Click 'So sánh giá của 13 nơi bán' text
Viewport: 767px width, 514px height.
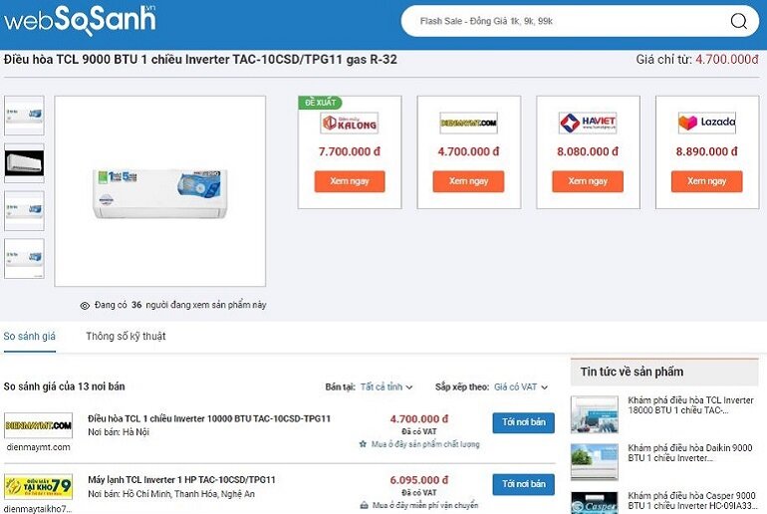(x=64, y=386)
